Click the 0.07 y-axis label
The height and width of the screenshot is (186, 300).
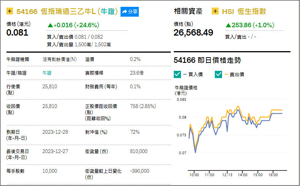pos(183,153)
